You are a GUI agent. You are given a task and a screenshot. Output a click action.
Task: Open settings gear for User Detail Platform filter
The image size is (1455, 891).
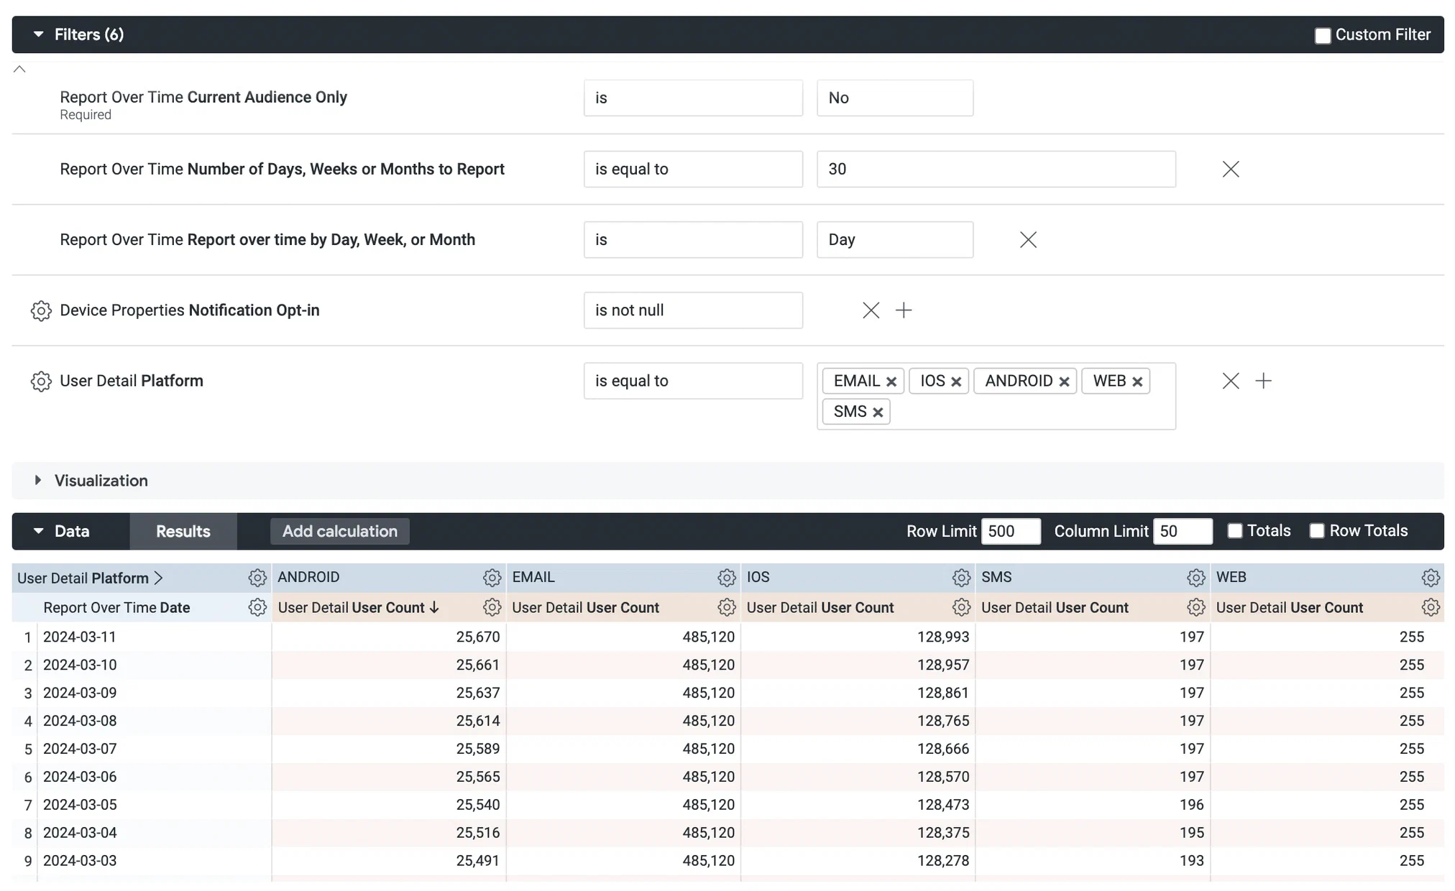pos(41,381)
